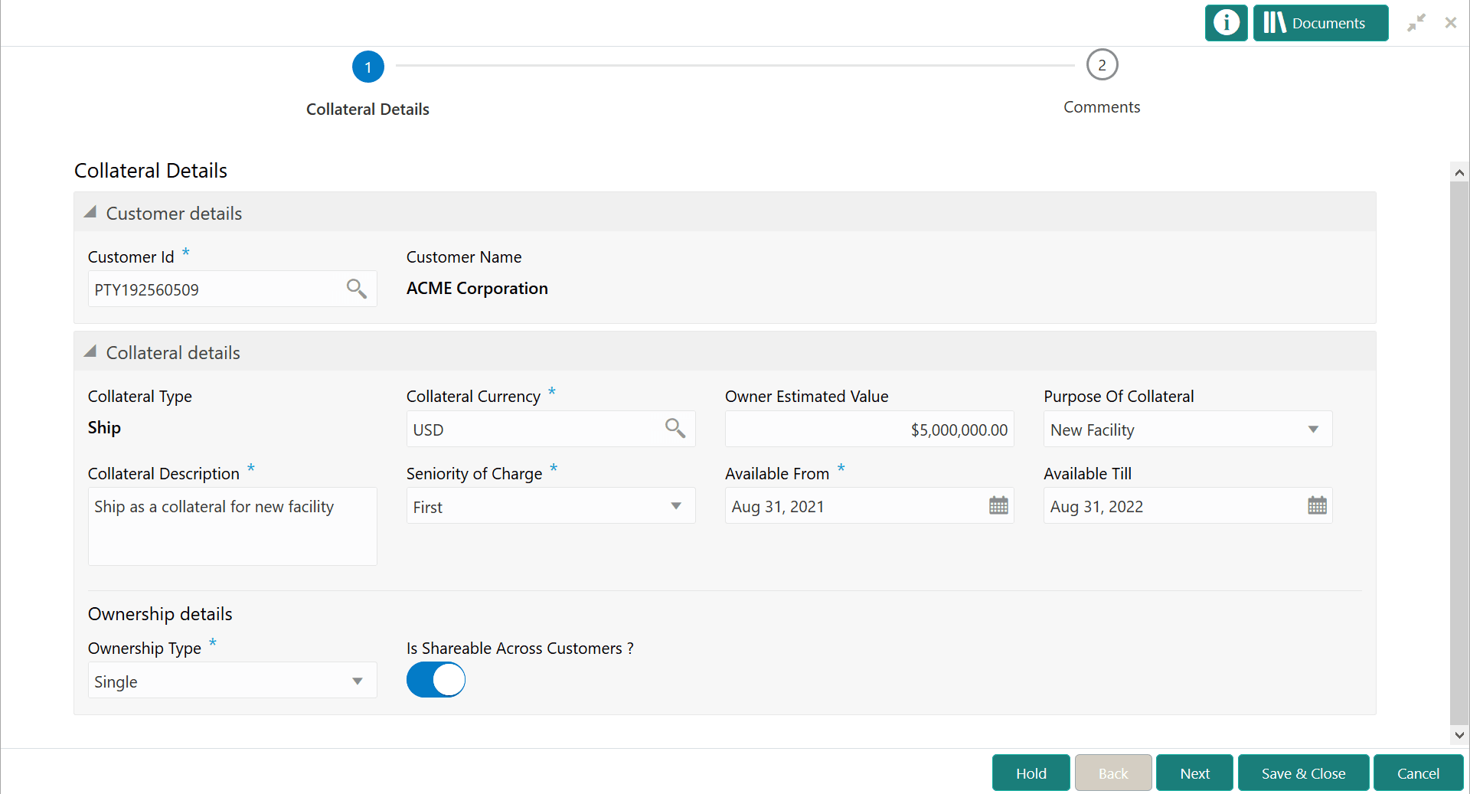This screenshot has height=794, width=1470.
Task: Open the Seniority of Charge dropdown
Action: pyautogui.click(x=550, y=506)
